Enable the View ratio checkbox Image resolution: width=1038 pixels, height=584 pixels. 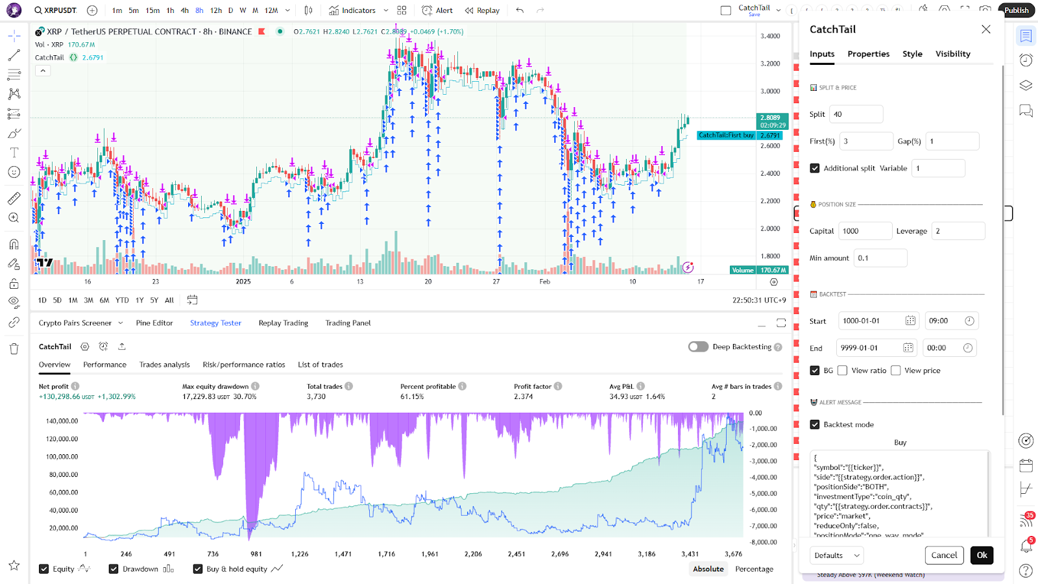click(842, 371)
